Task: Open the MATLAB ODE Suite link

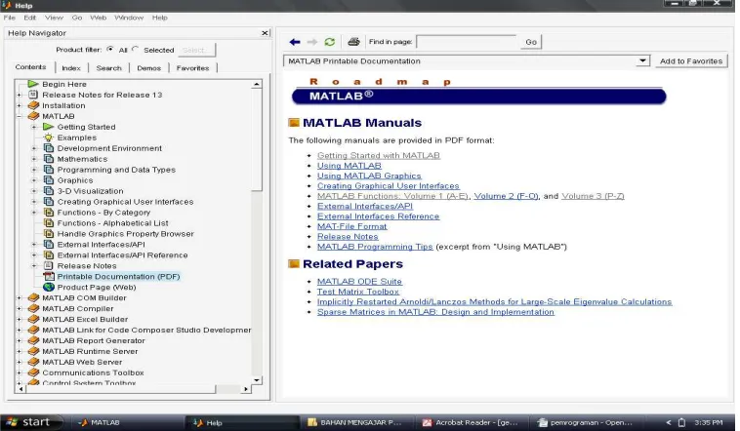Action: click(359, 281)
